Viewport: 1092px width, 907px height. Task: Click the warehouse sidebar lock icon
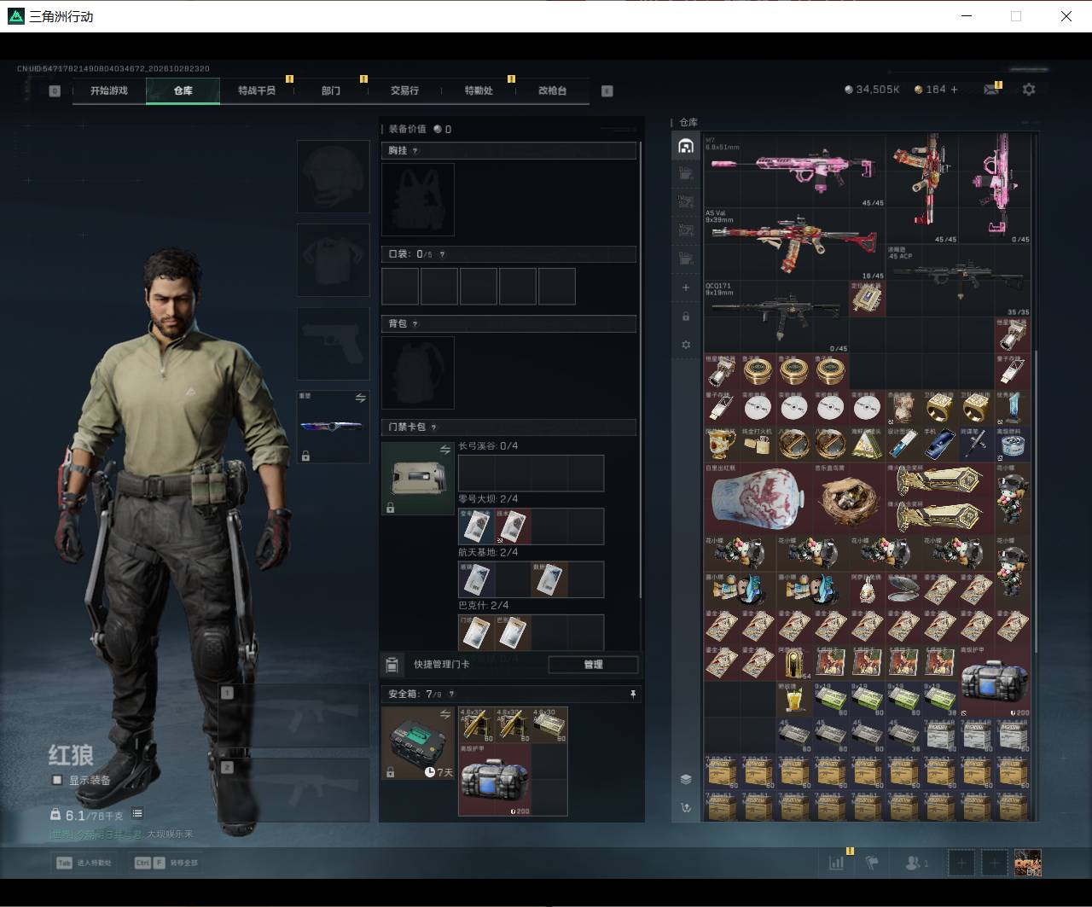click(x=686, y=317)
